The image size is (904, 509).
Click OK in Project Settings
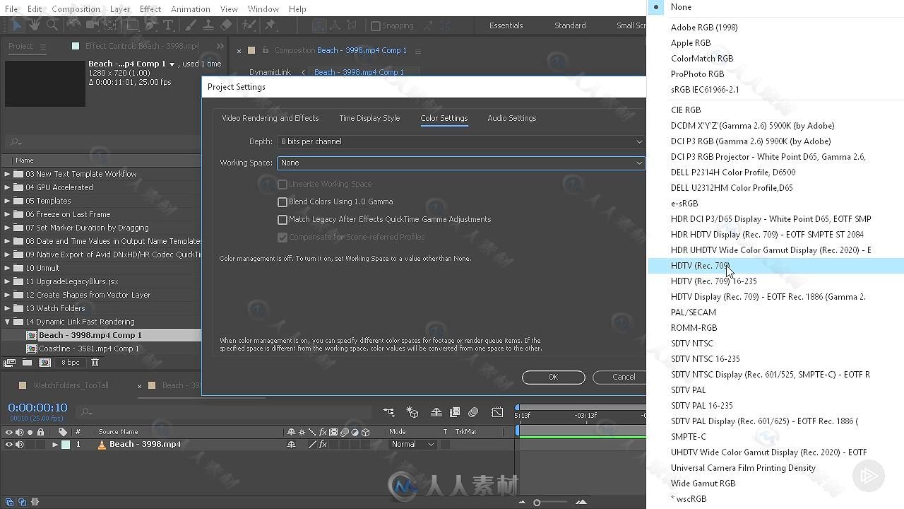pos(554,377)
